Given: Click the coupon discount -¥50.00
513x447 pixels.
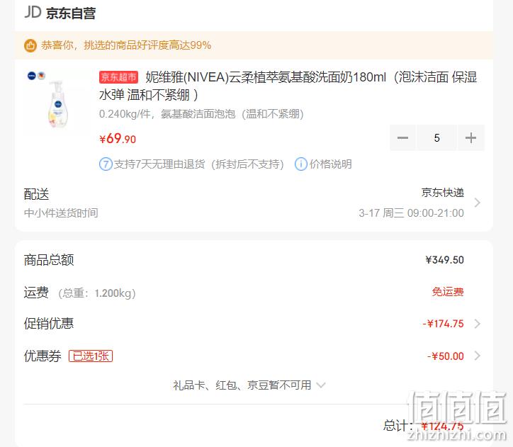Looking at the screenshot, I should click(x=446, y=356).
